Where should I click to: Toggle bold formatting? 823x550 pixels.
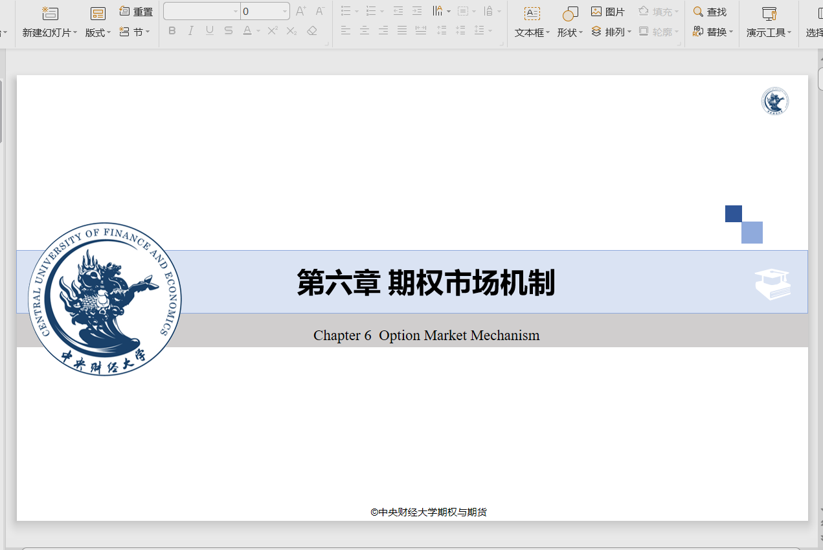[x=172, y=30]
